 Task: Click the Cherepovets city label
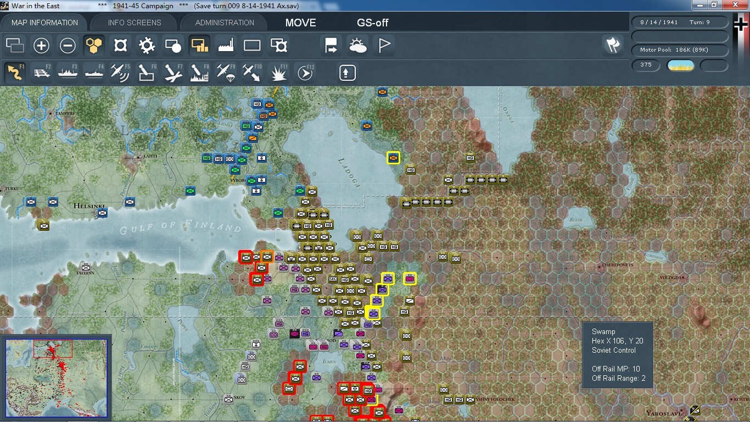(x=618, y=265)
